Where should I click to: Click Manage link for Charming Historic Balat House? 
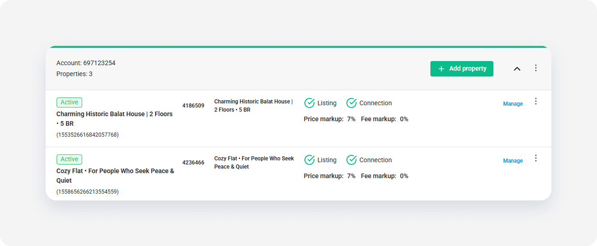click(513, 104)
